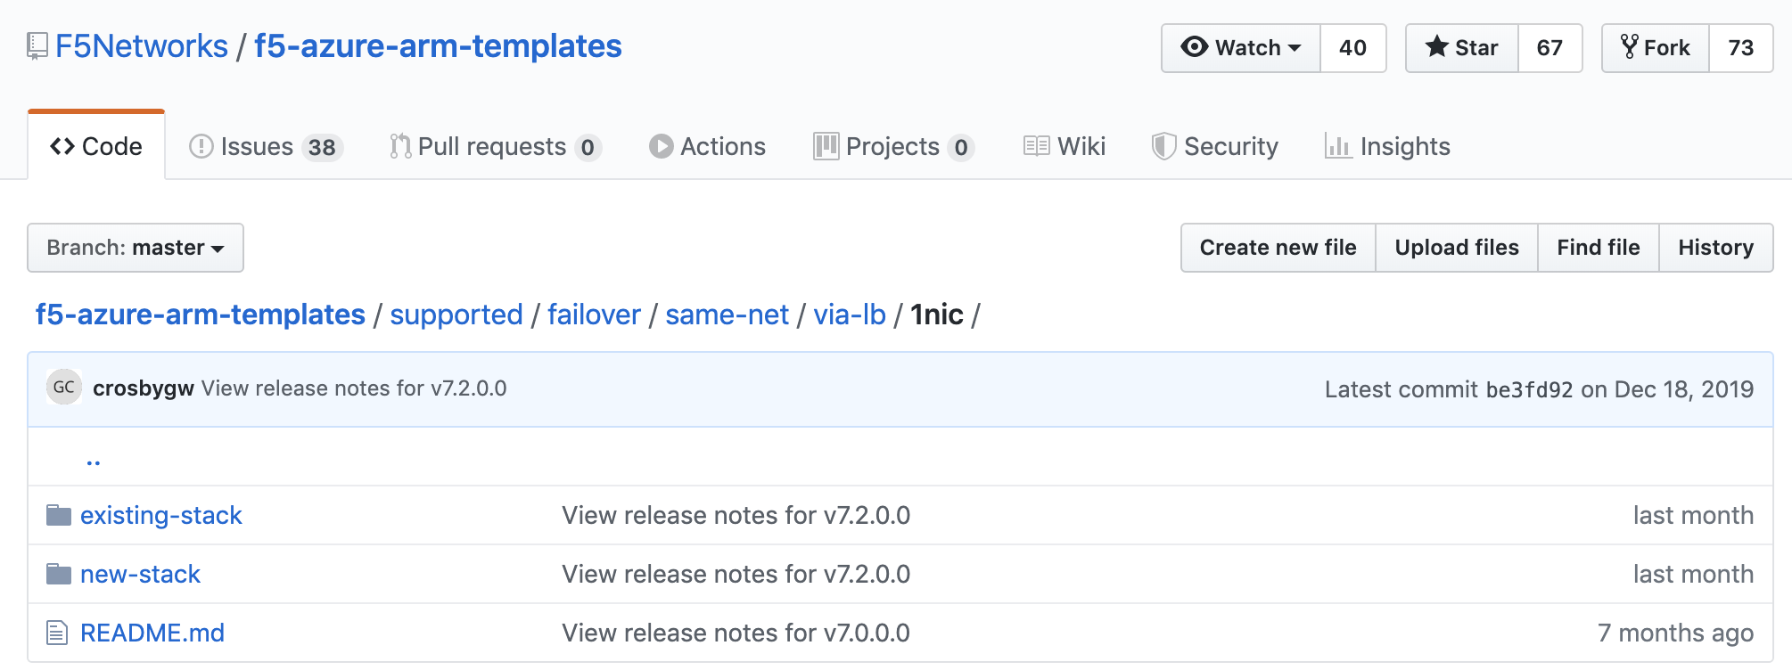Navigate to via-lb breadcrumb folder
The height and width of the screenshot is (670, 1792).
point(850,315)
